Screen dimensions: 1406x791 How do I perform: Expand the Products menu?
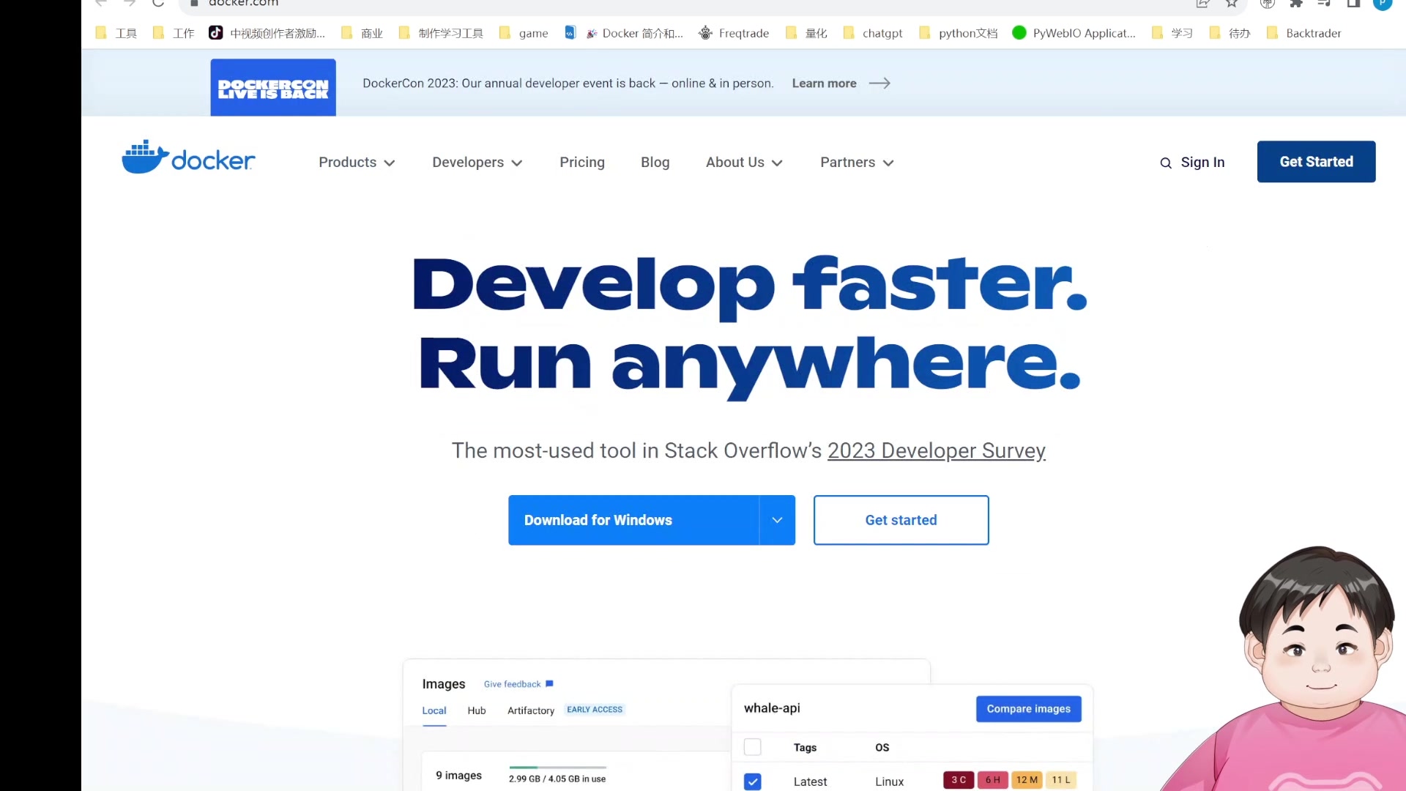click(x=357, y=163)
